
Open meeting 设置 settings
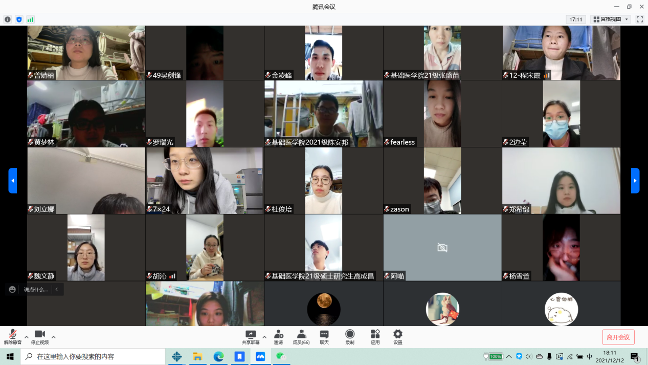tap(398, 337)
